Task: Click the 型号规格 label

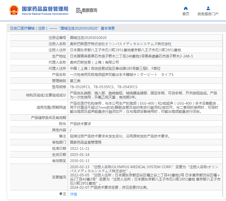Action: (59, 87)
